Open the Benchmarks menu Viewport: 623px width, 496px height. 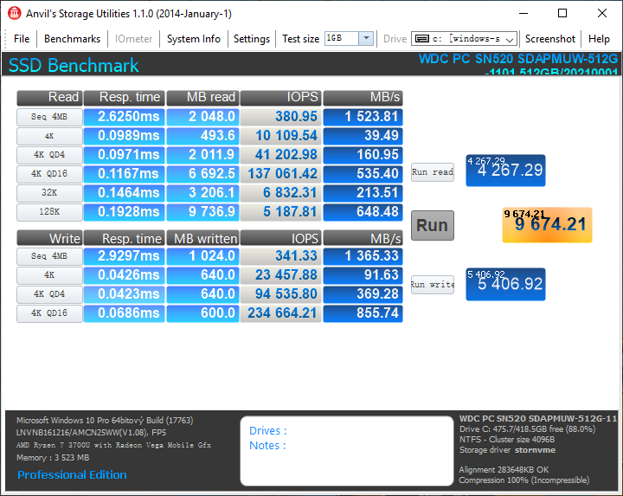[x=72, y=39]
